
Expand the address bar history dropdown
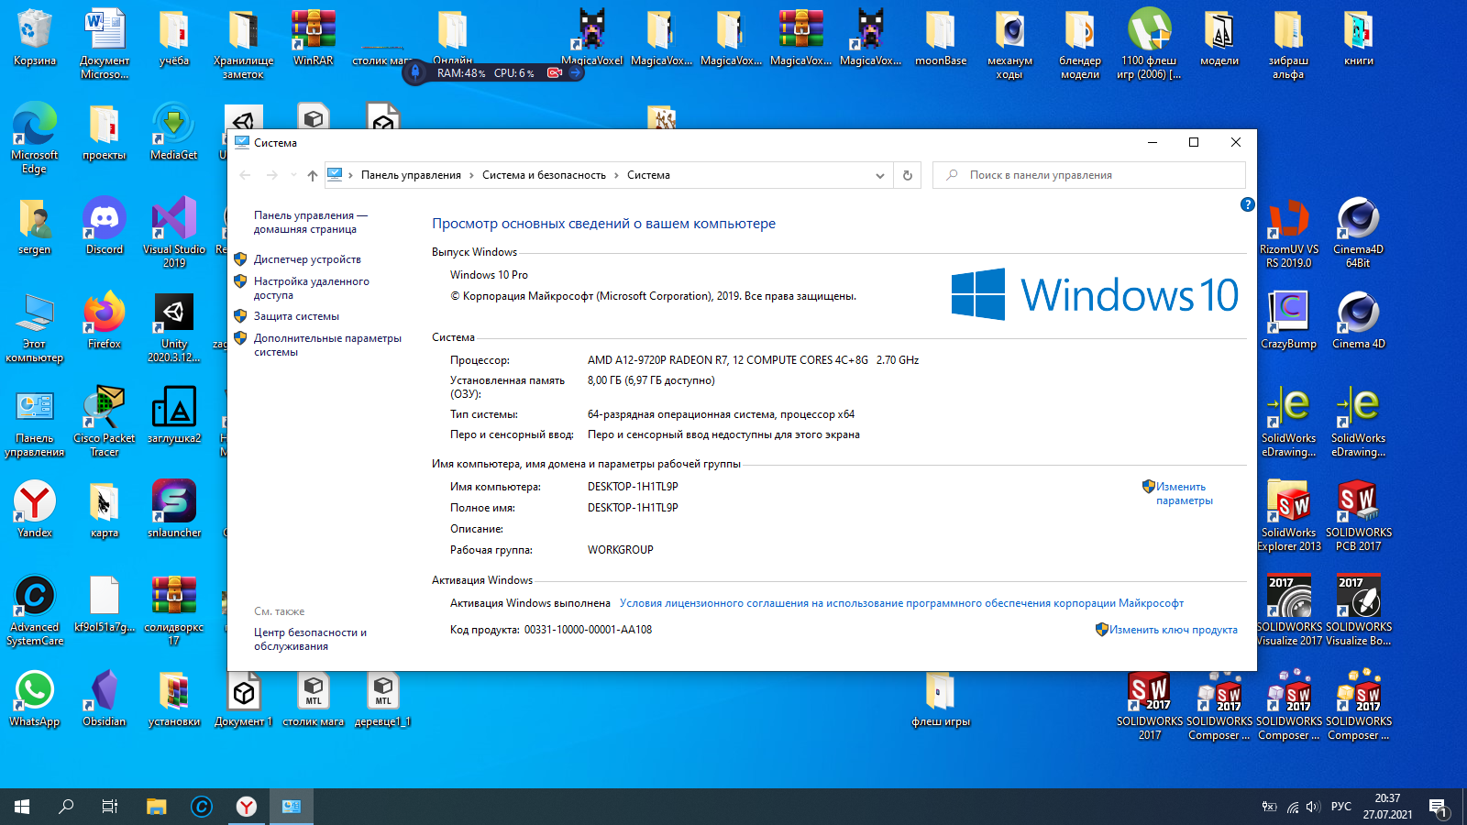tap(879, 175)
